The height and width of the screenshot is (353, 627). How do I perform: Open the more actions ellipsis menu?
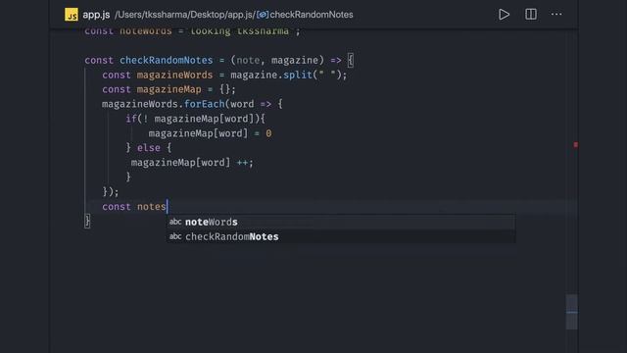pos(556,15)
